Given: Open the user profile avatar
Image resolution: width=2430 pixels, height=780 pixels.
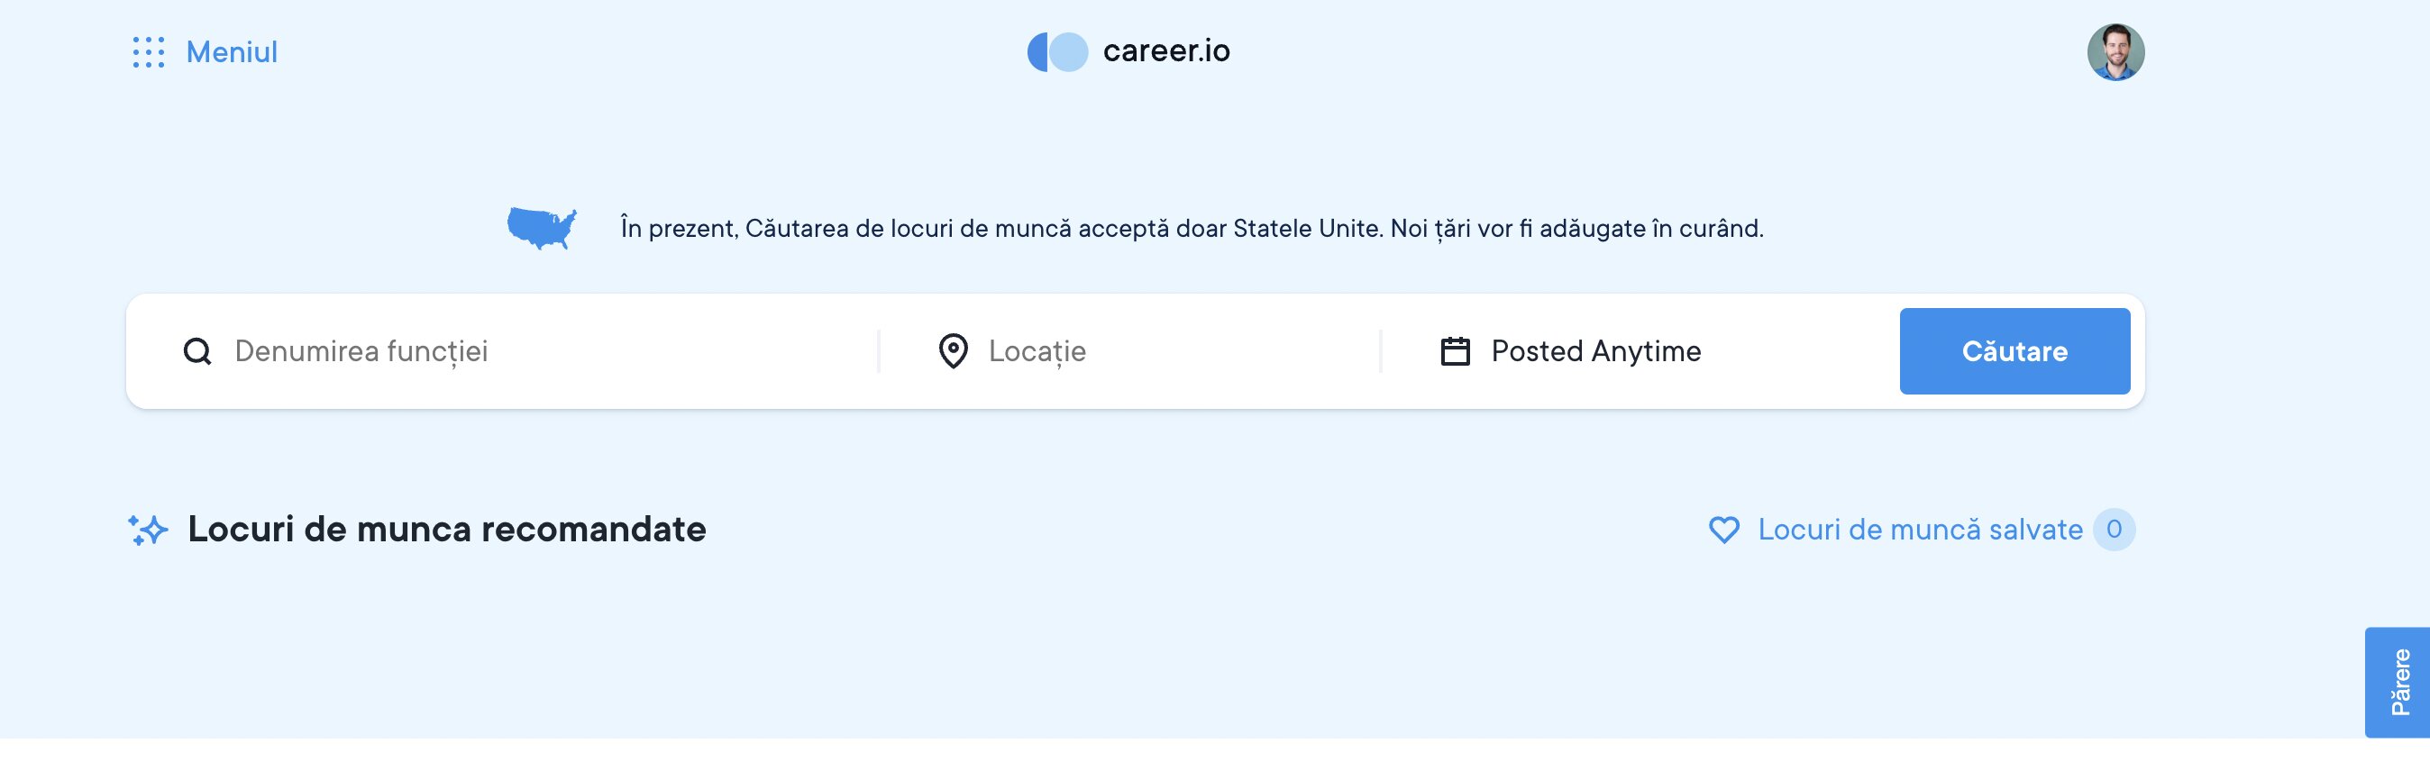Looking at the screenshot, I should point(2115,53).
